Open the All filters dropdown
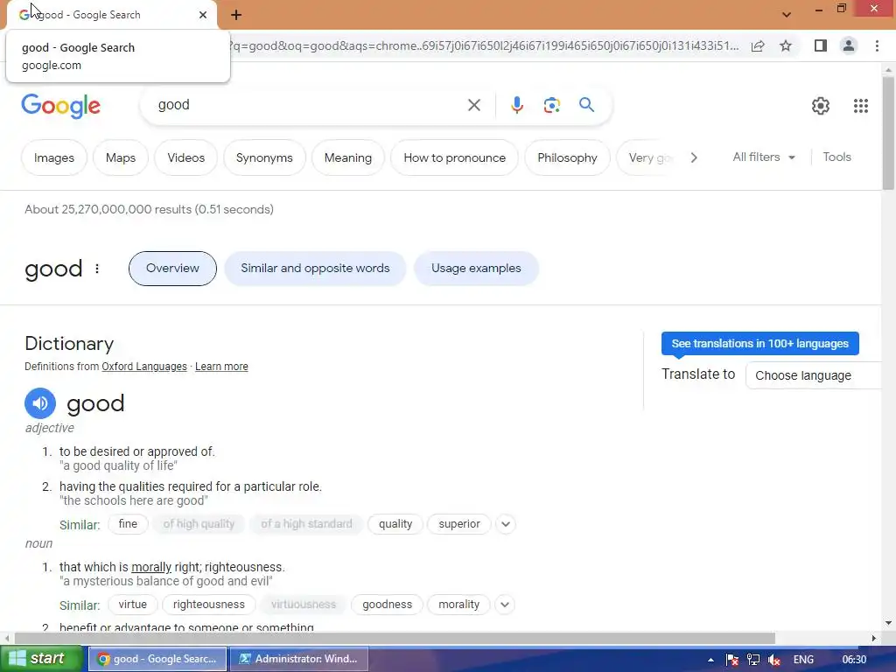896x672 pixels. click(x=763, y=157)
